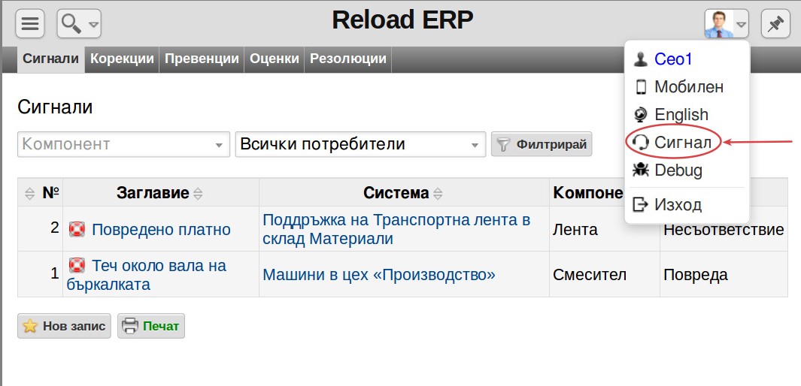Open the Повредено платно signal link
The image size is (801, 386).
pyautogui.click(x=161, y=230)
